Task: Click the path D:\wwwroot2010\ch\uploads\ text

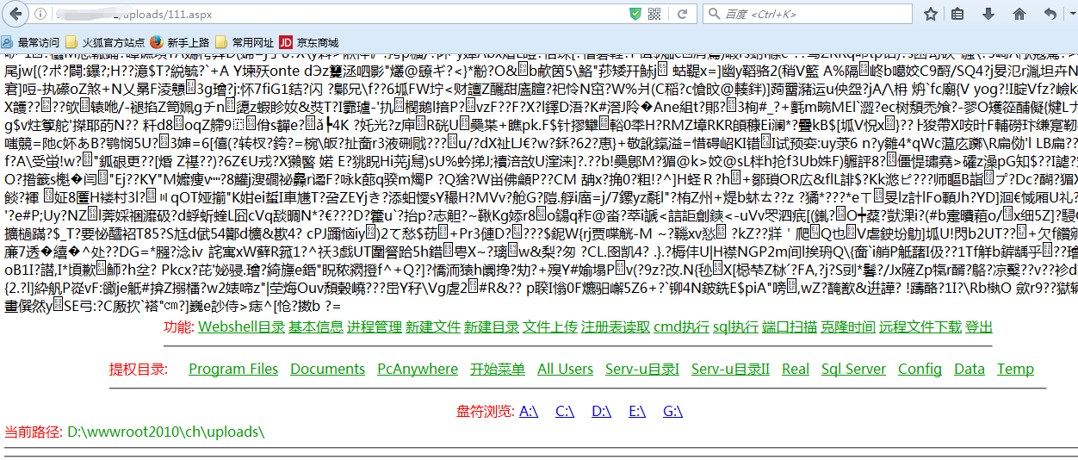Action: [166, 431]
